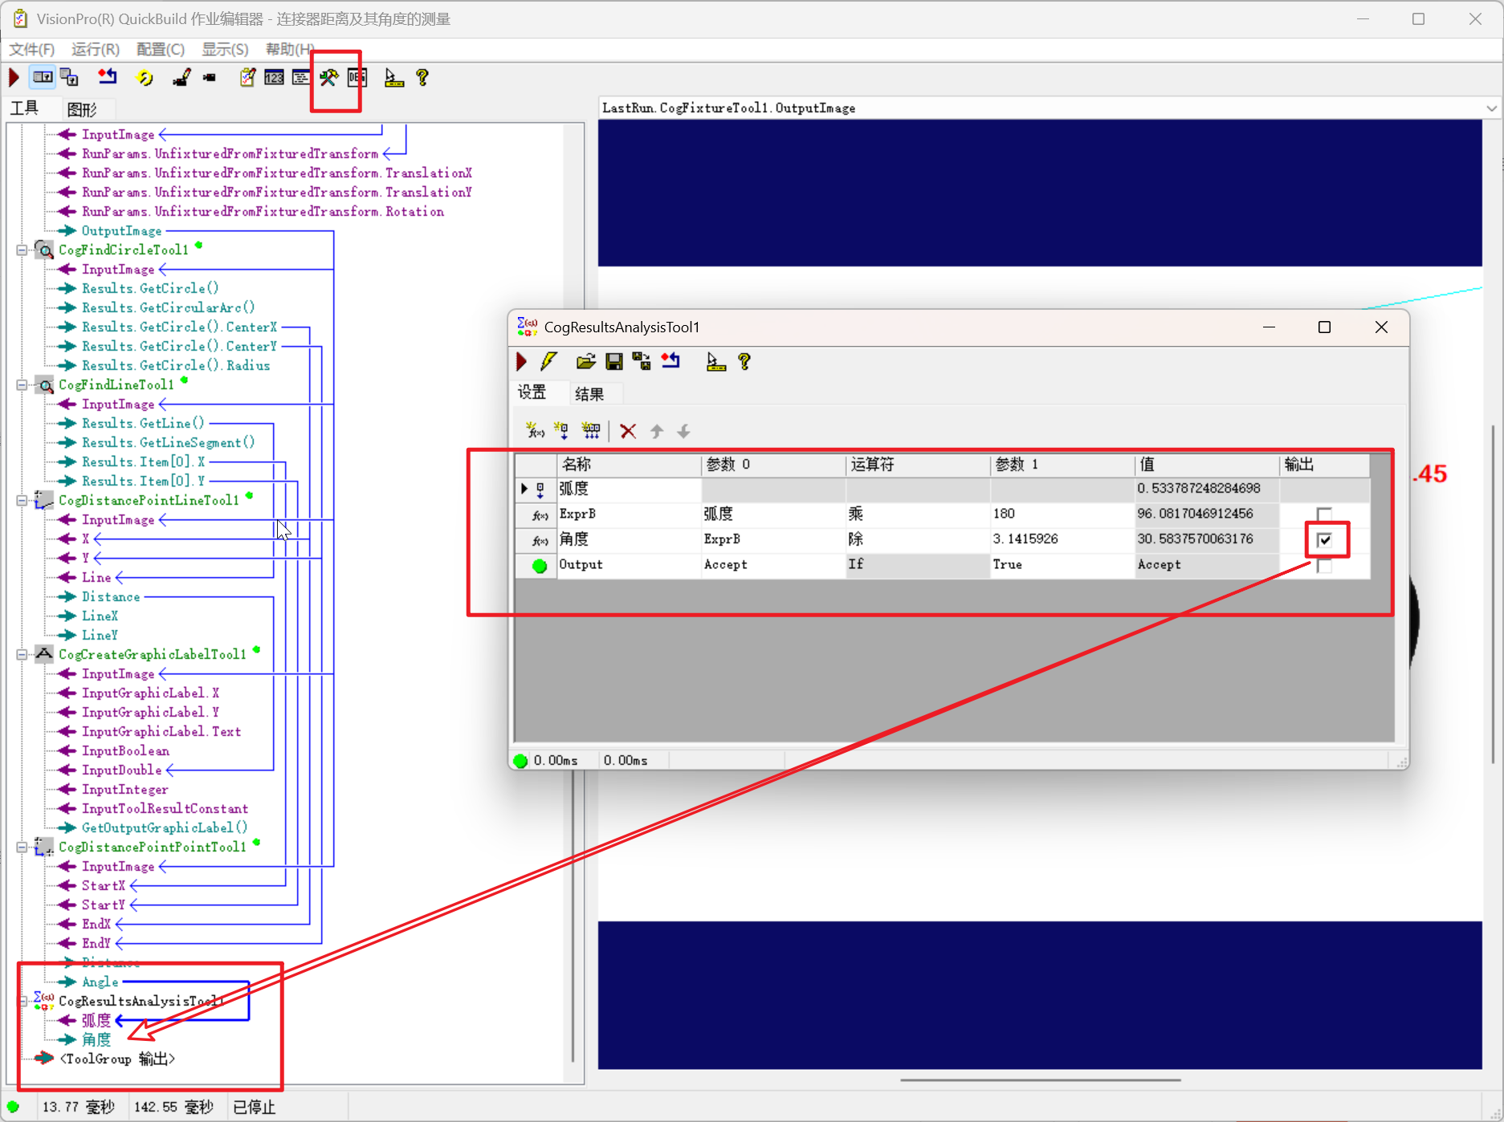The height and width of the screenshot is (1122, 1504).
Task: Delete selected row with the red X icon
Action: (628, 431)
